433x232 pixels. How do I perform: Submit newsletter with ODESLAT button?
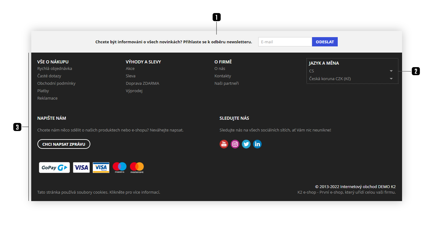(325, 42)
